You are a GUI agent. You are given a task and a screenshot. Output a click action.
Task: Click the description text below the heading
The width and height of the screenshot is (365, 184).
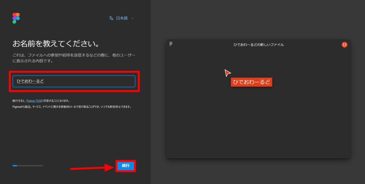(x=74, y=58)
